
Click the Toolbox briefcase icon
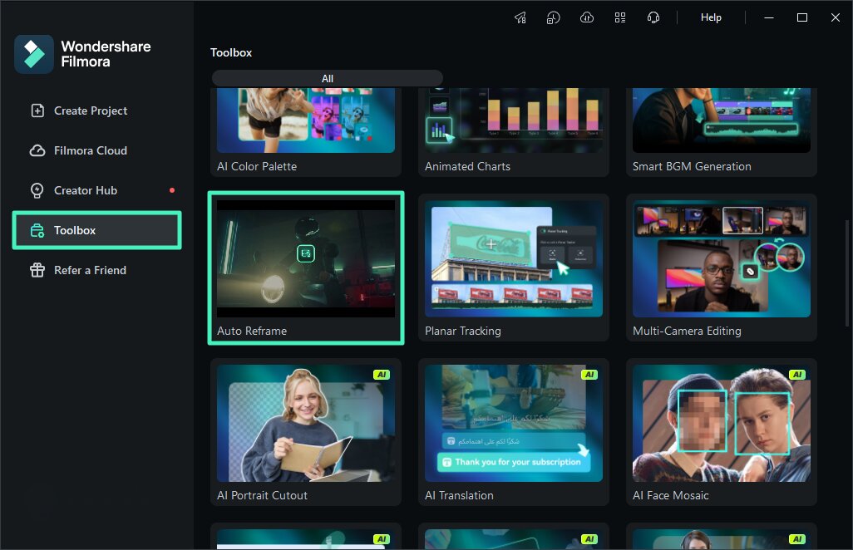click(37, 230)
